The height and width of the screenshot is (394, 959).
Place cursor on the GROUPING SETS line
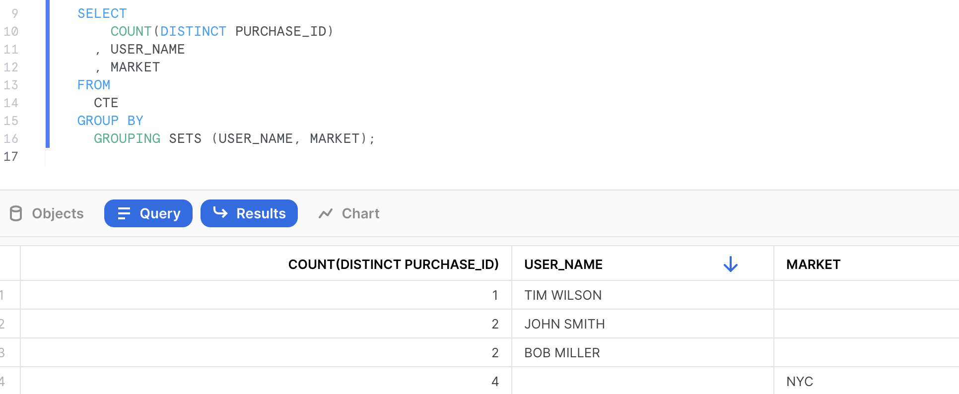click(234, 138)
